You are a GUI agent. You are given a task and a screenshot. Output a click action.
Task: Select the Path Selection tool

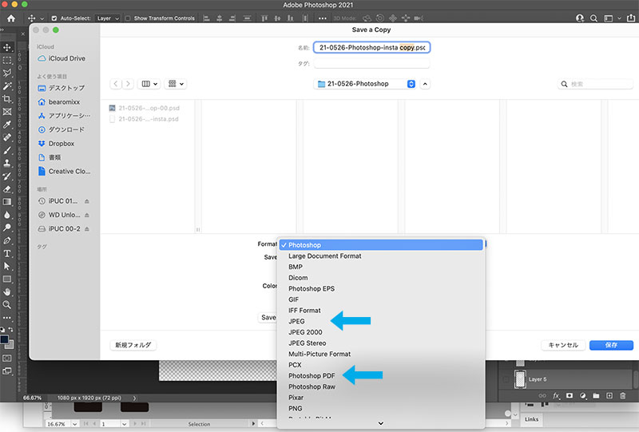point(7,266)
